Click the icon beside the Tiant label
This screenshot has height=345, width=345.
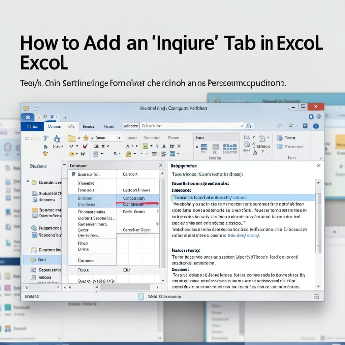(x=279, y=138)
